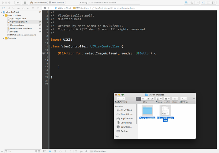Open the Find navigator tab
219x153 pixels.
[13, 8]
